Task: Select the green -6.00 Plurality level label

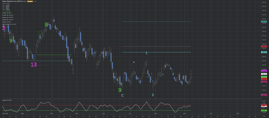Action: point(263,110)
